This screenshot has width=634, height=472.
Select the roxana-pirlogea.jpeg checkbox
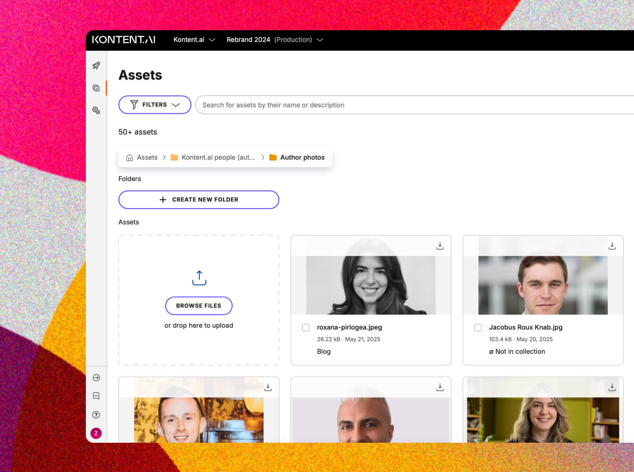pyautogui.click(x=306, y=328)
